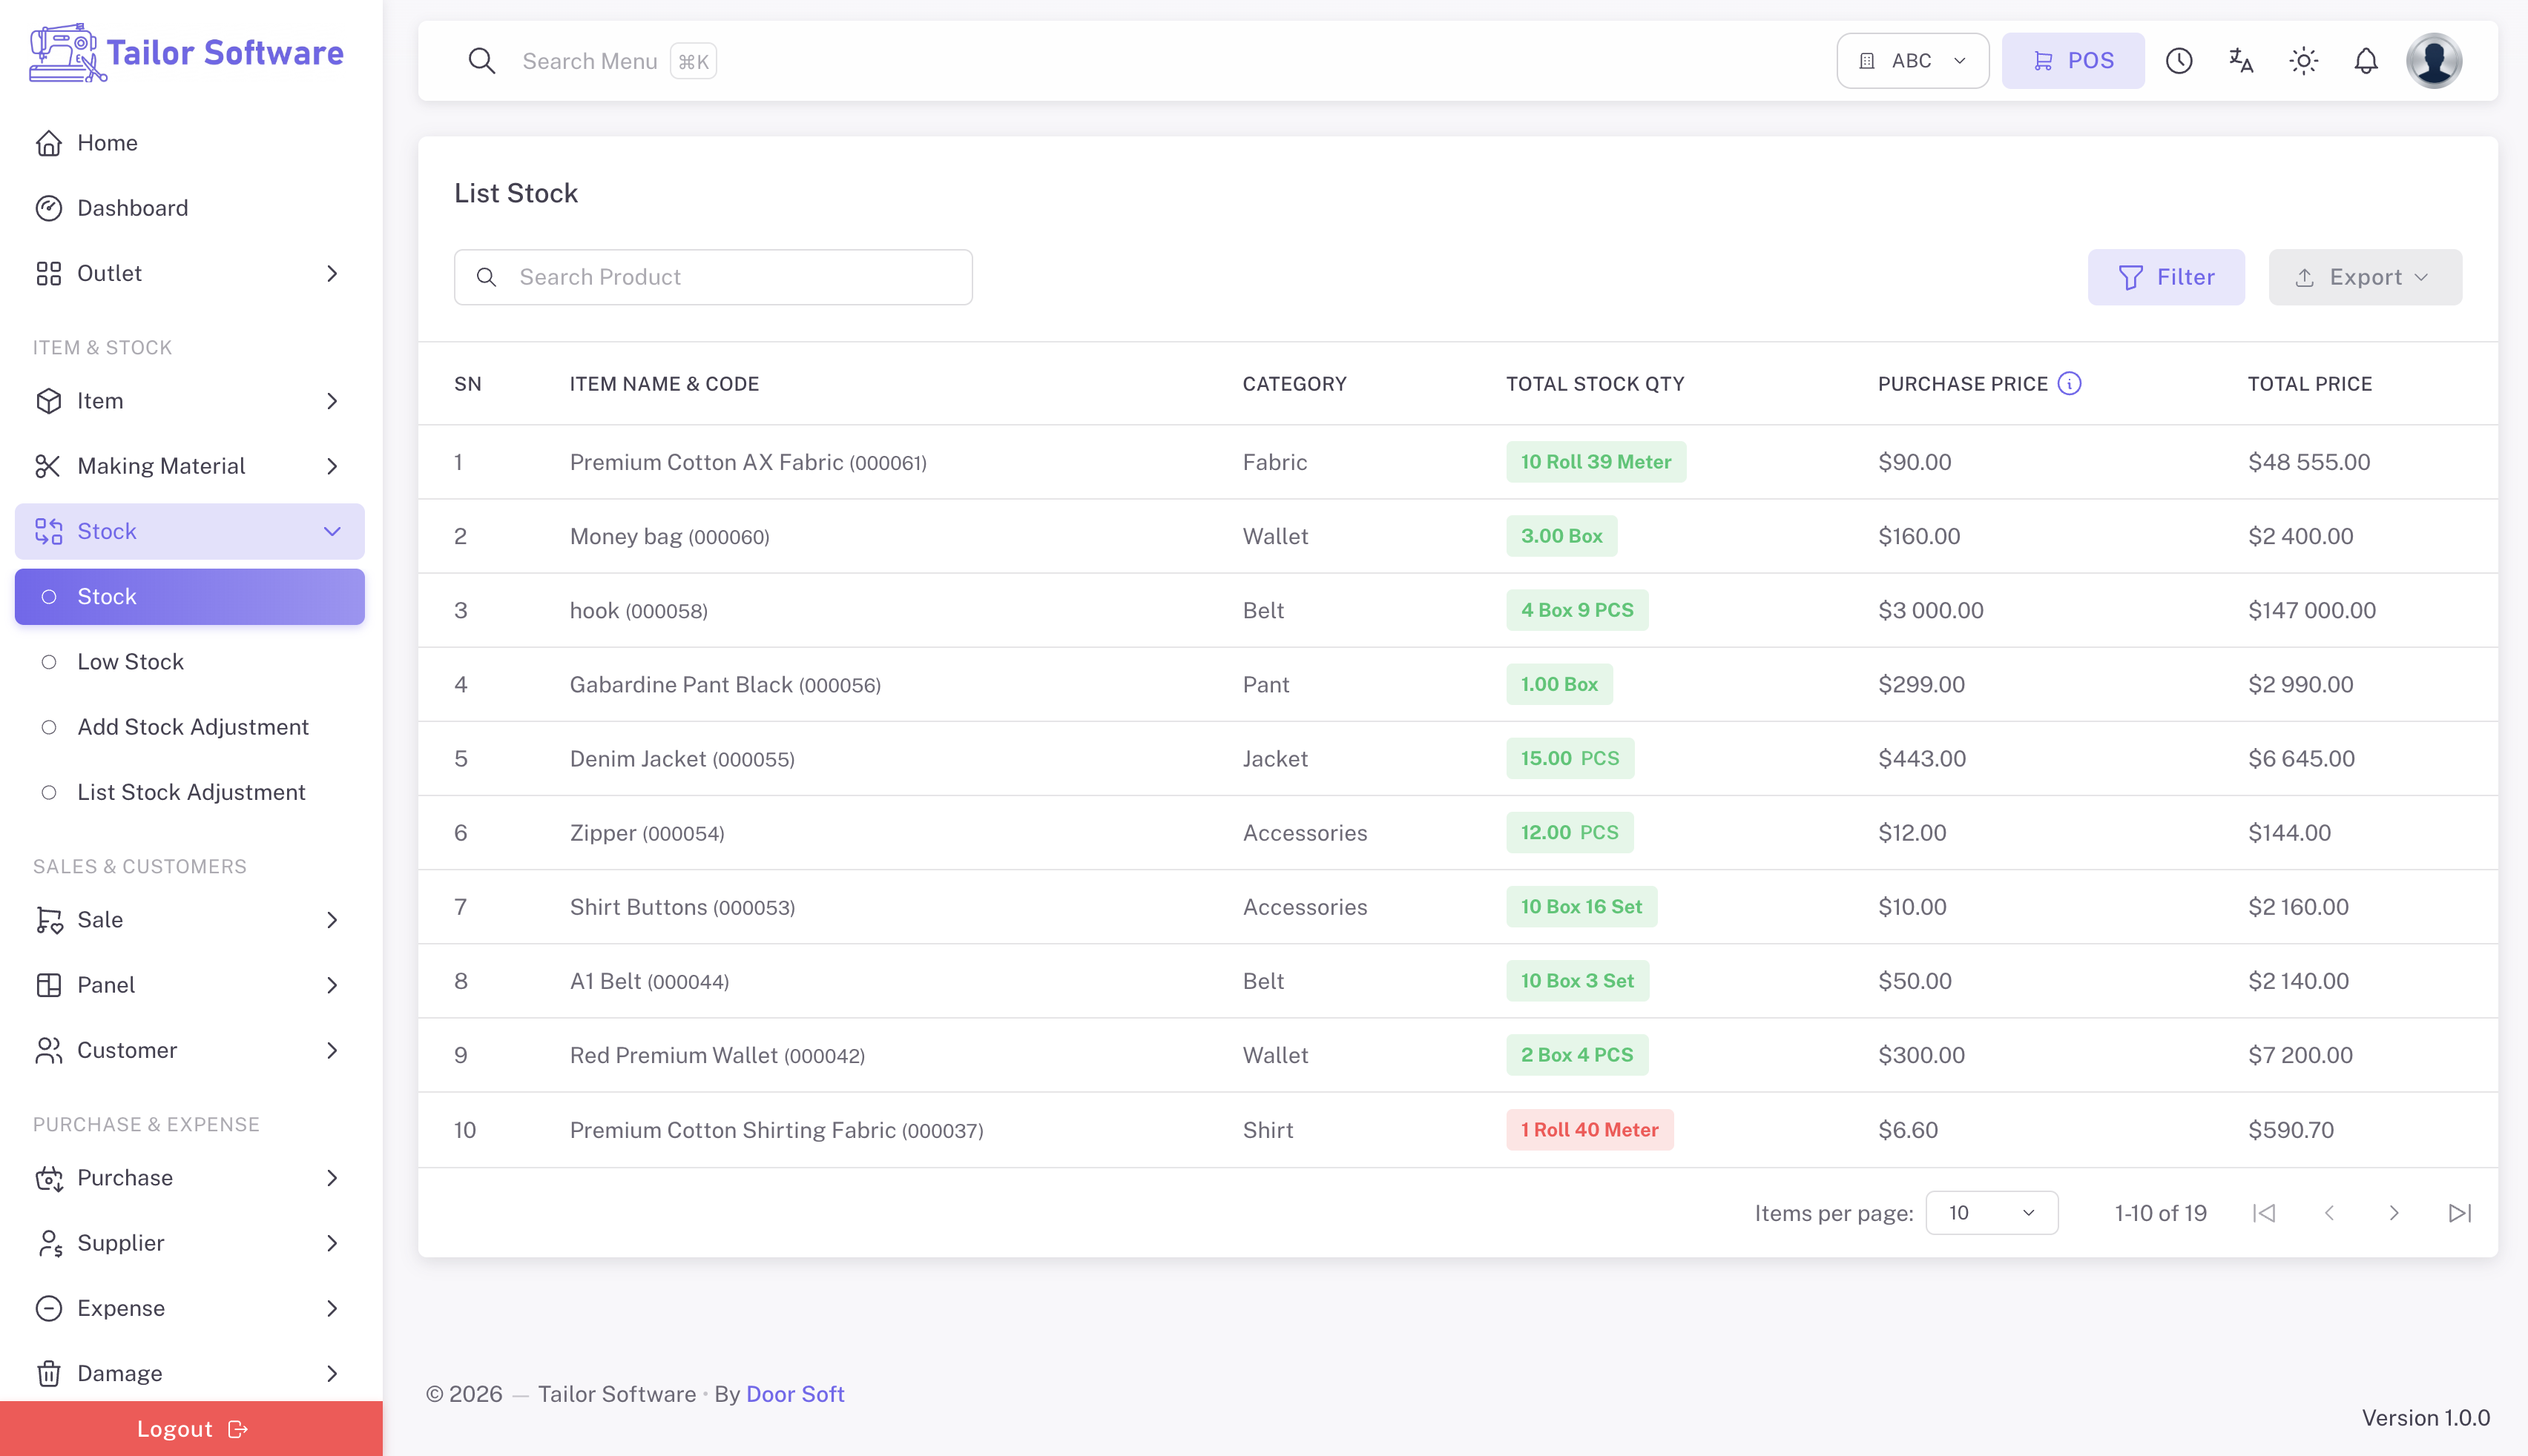This screenshot has width=2528, height=1456.
Task: Expand the Item menu
Action: pos(189,401)
